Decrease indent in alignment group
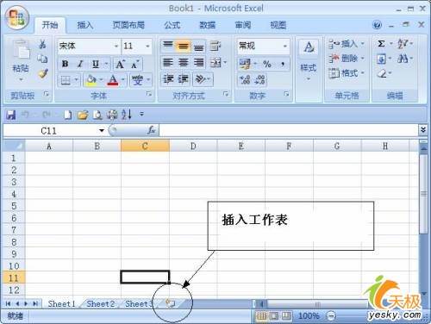 168,78
